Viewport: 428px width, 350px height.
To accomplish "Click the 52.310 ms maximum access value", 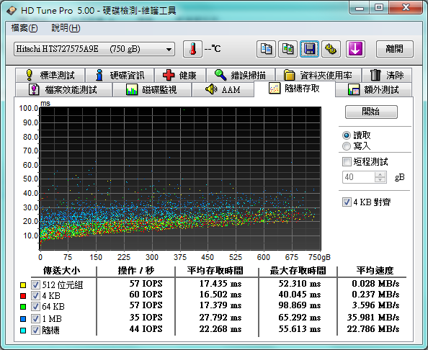I will click(300, 284).
